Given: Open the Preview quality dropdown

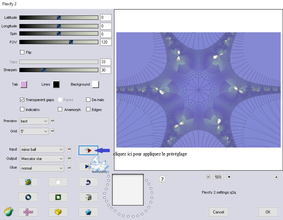Looking at the screenshot, I should point(34,121).
